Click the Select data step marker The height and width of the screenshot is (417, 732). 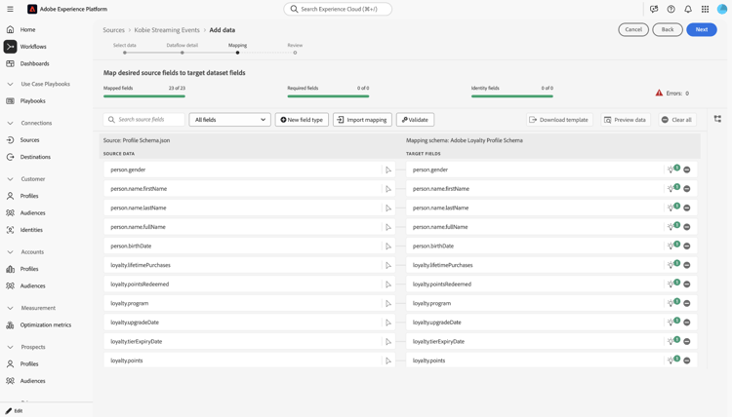click(x=125, y=53)
